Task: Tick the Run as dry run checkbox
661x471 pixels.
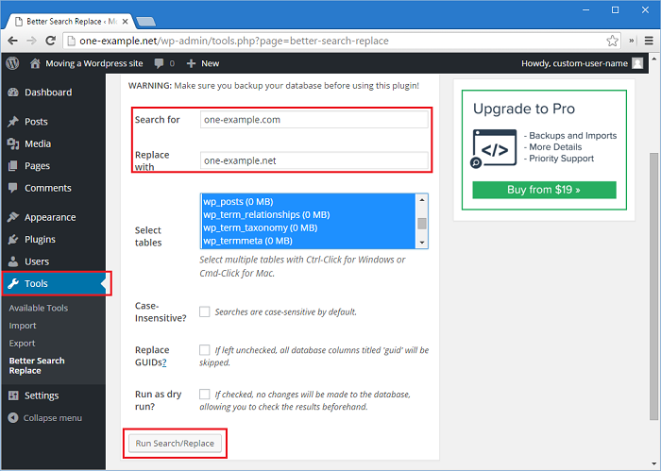Action: pyautogui.click(x=205, y=394)
